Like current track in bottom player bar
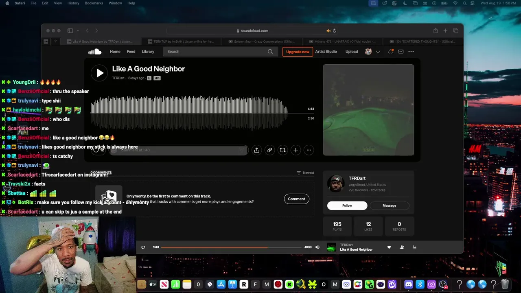521x293 pixels. pos(389,247)
